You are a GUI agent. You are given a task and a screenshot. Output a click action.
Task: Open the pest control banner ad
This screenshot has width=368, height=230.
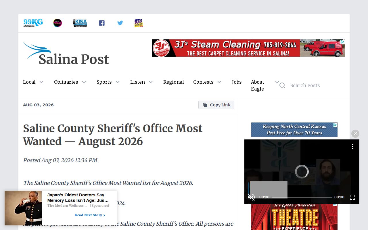[294, 130]
